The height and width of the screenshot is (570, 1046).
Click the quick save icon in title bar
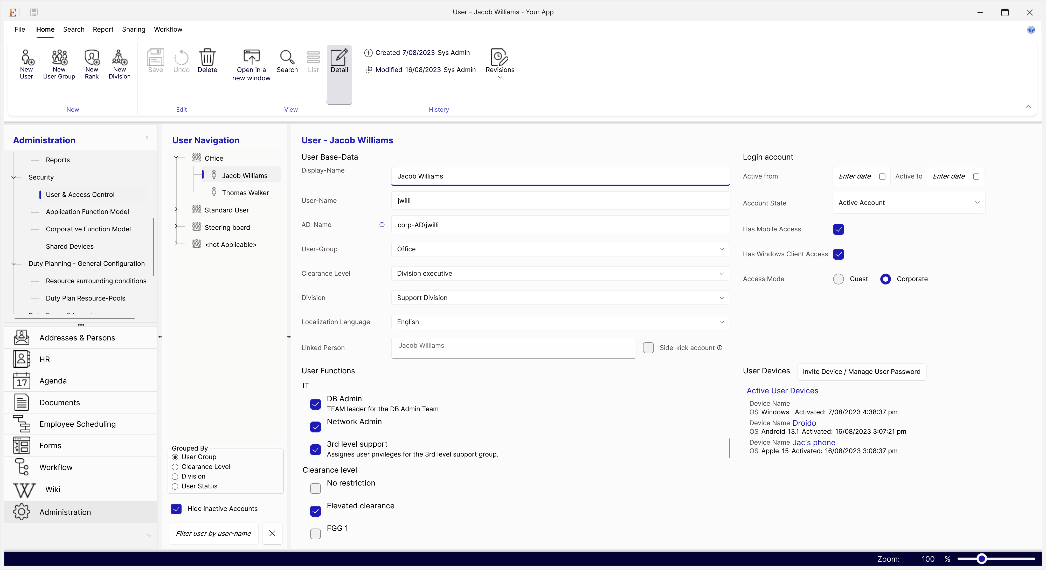pos(34,12)
